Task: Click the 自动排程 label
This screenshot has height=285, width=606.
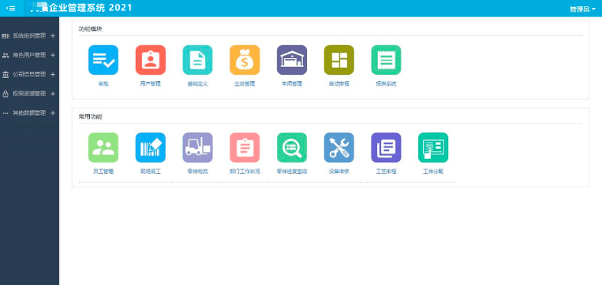Action: pos(339,83)
